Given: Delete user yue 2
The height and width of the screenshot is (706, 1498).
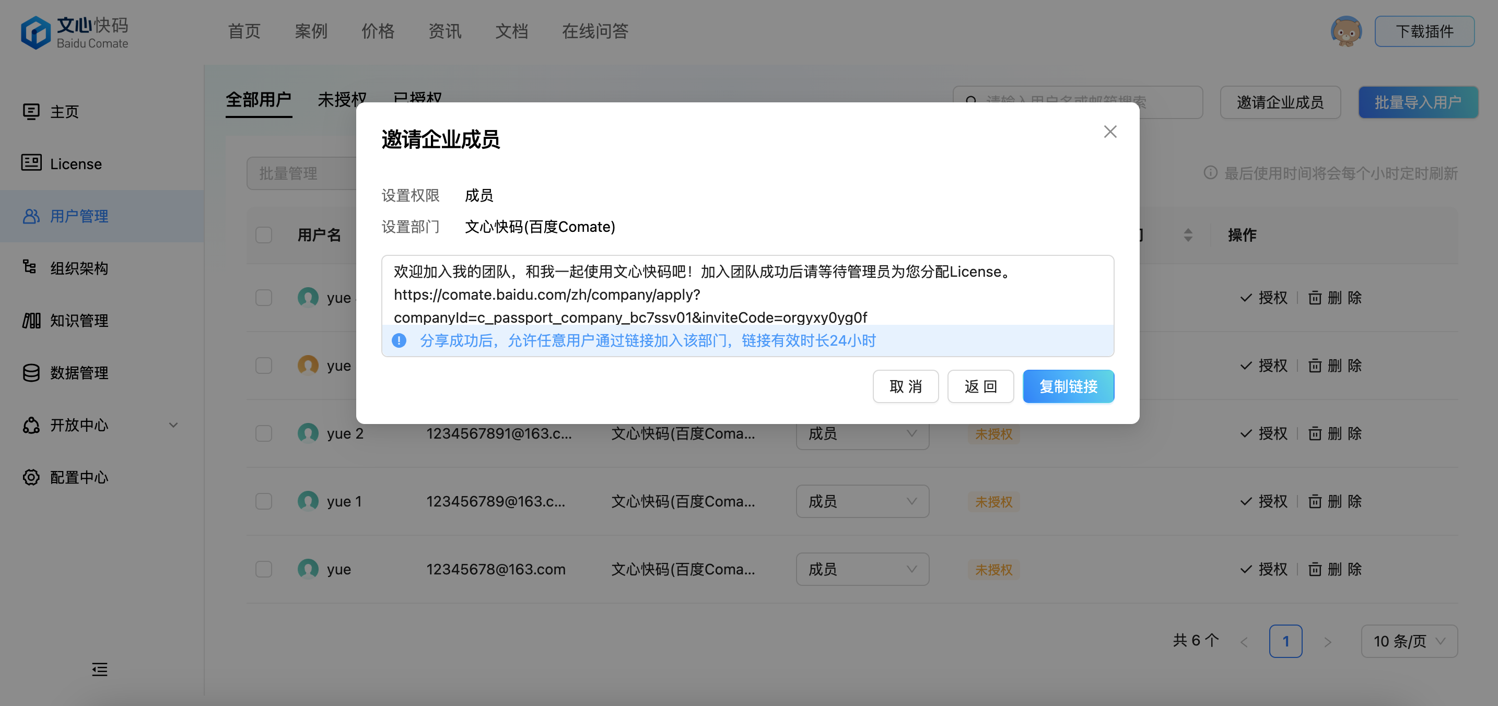Looking at the screenshot, I should 1335,434.
